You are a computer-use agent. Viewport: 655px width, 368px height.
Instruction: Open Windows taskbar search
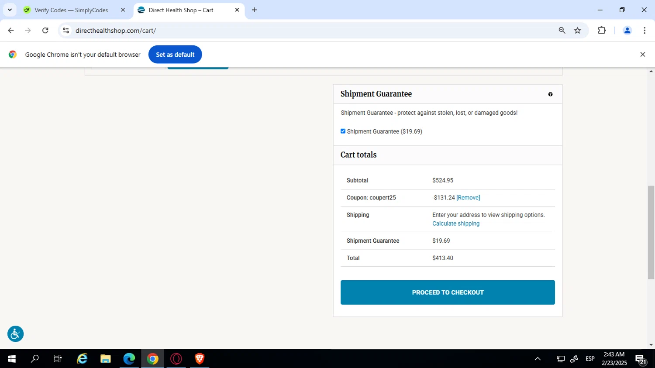click(x=34, y=359)
